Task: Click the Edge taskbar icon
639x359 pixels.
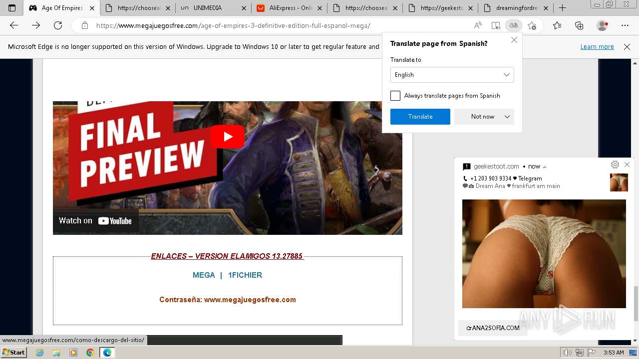Action: 107,353
